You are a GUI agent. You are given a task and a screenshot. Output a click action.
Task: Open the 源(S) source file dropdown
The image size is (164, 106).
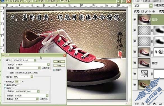pos(35,60)
